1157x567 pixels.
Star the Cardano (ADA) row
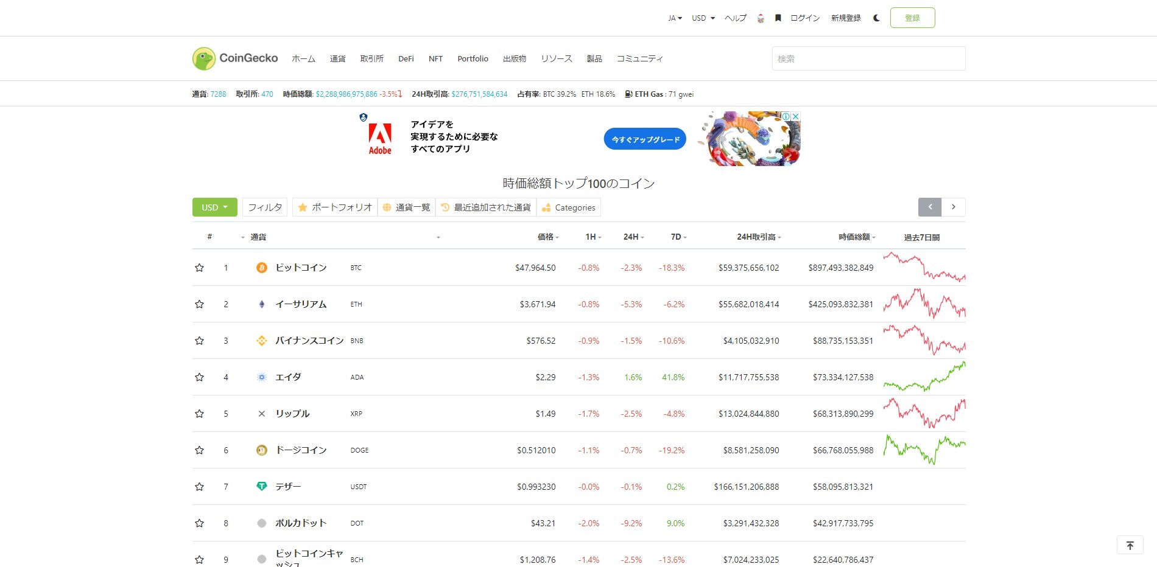[199, 377]
